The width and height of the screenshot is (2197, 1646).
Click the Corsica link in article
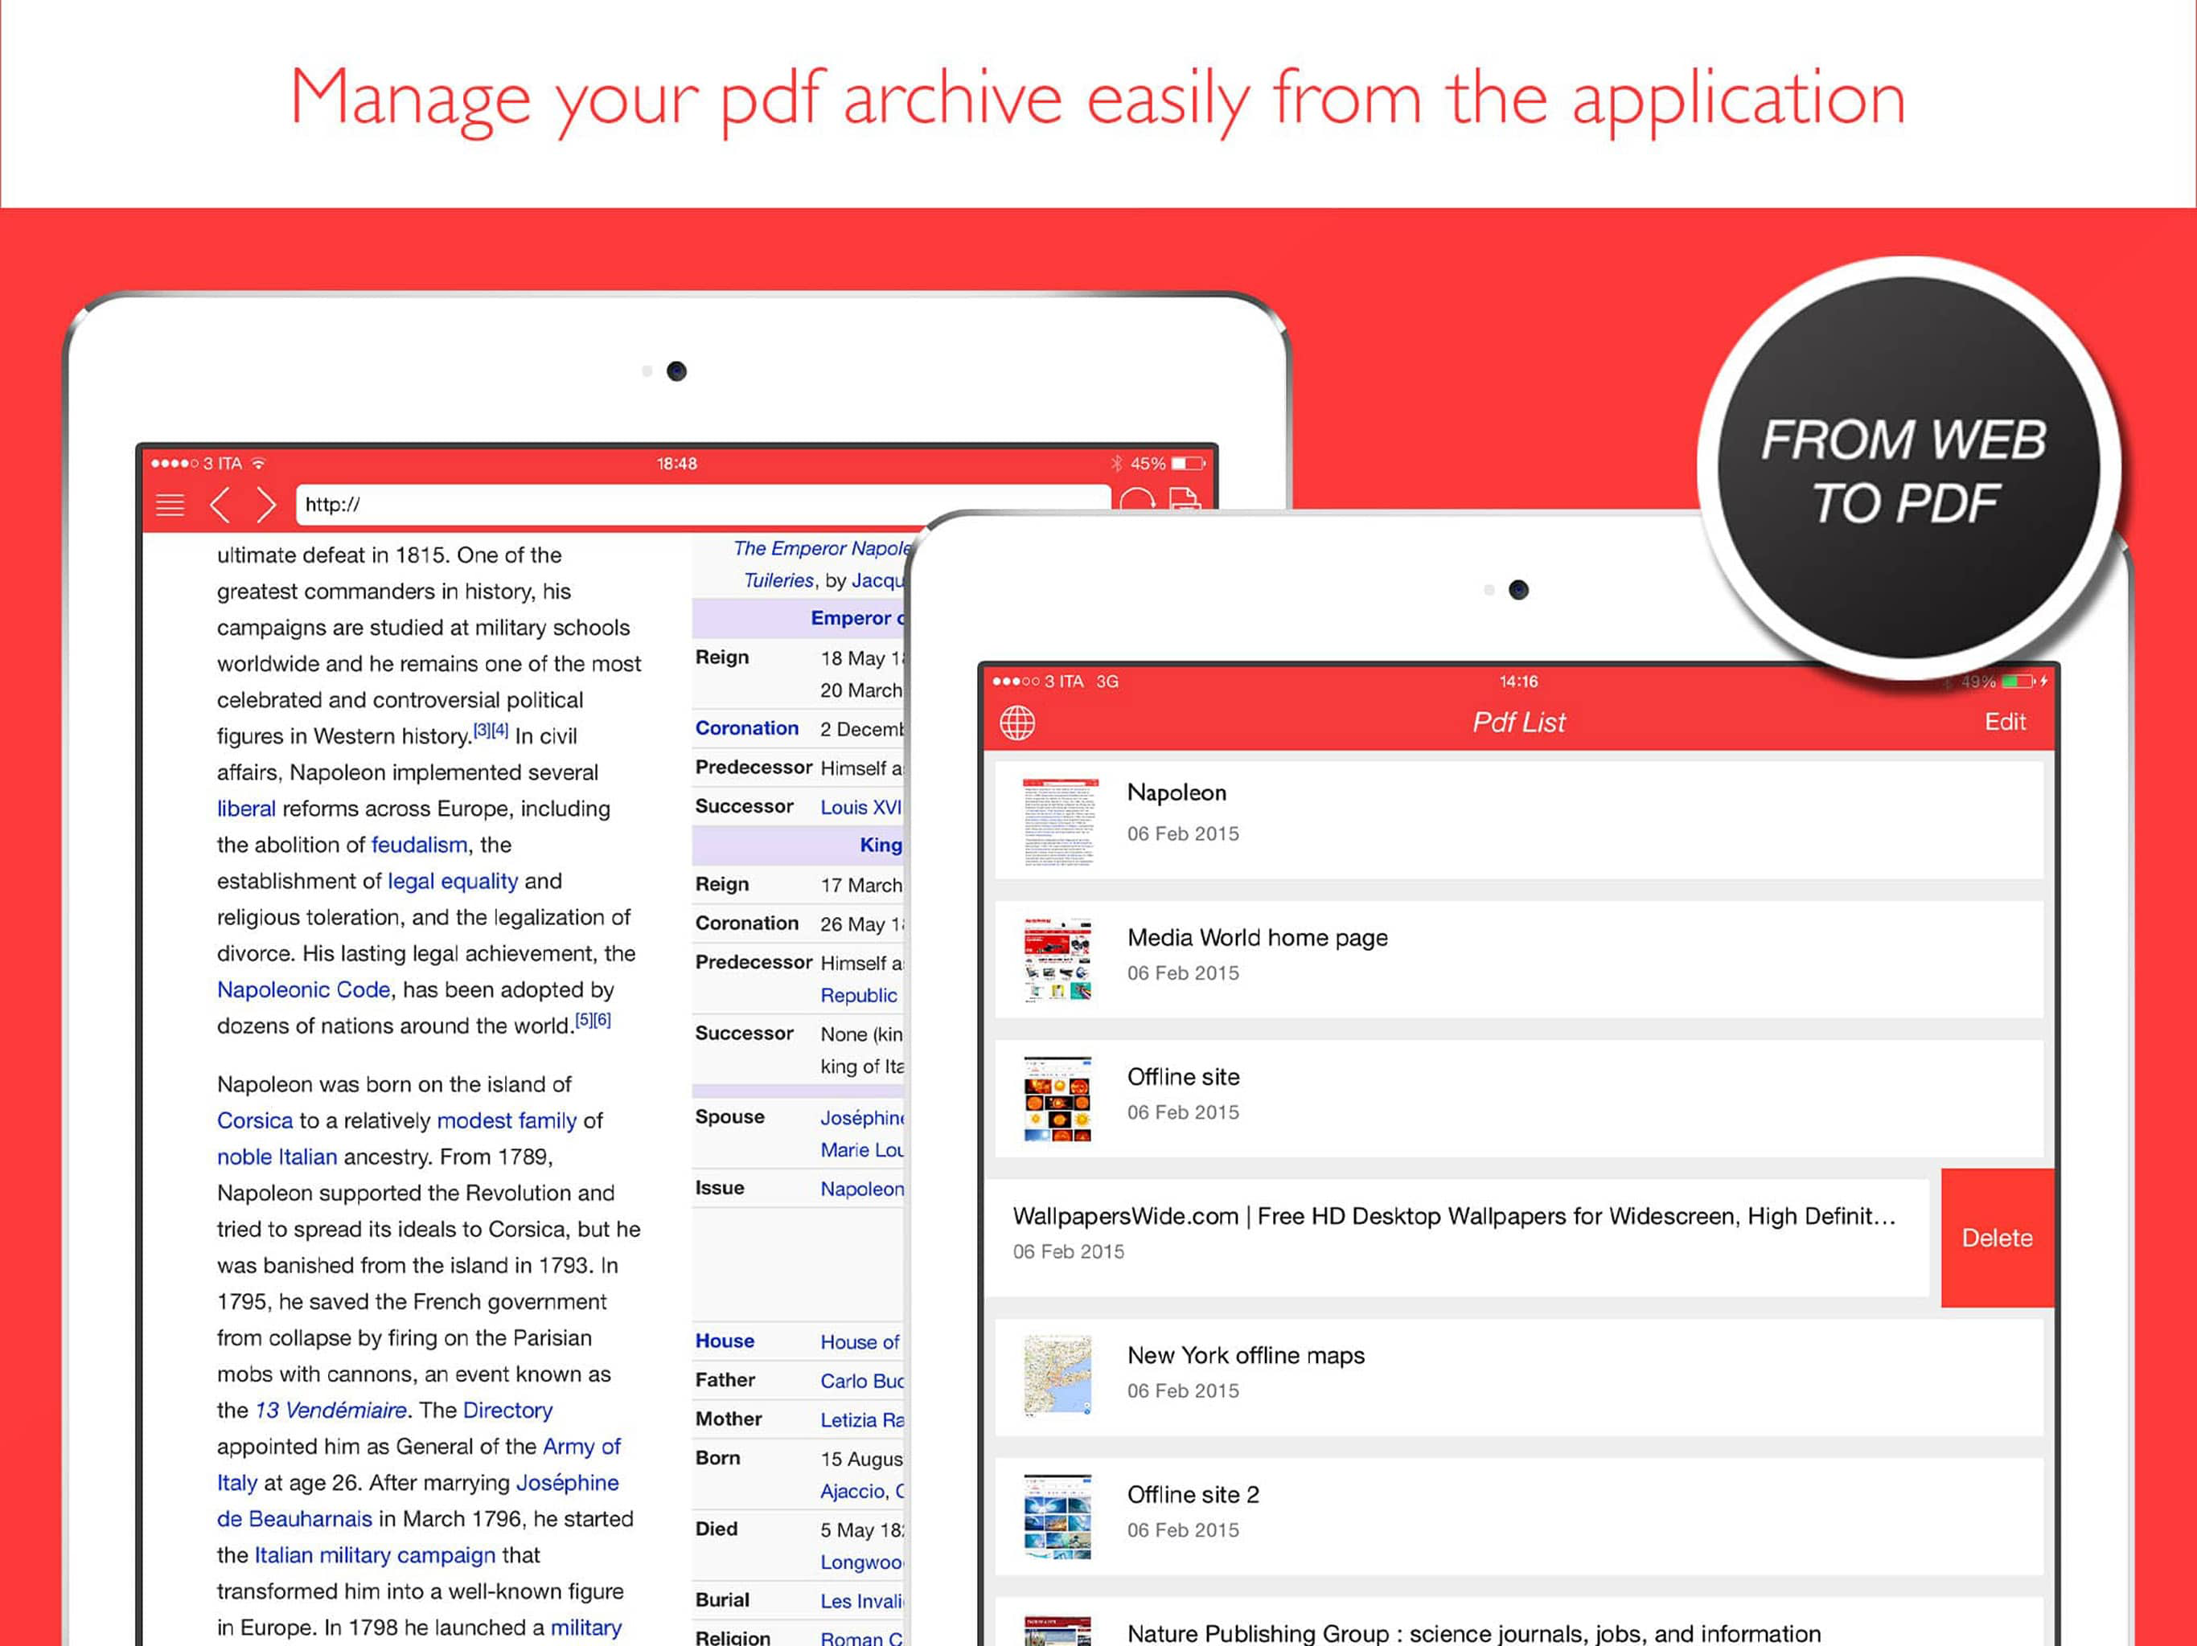[254, 1121]
